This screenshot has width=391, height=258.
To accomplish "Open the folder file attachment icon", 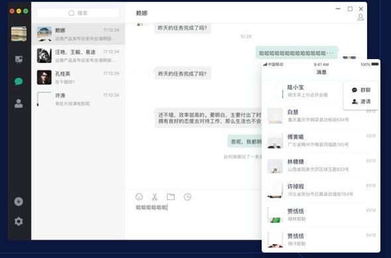I will tap(171, 197).
